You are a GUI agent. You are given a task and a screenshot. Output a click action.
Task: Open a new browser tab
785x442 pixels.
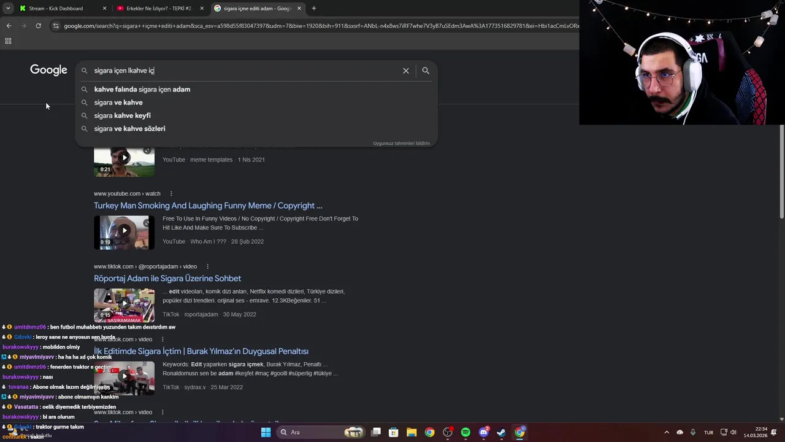pyautogui.click(x=313, y=9)
